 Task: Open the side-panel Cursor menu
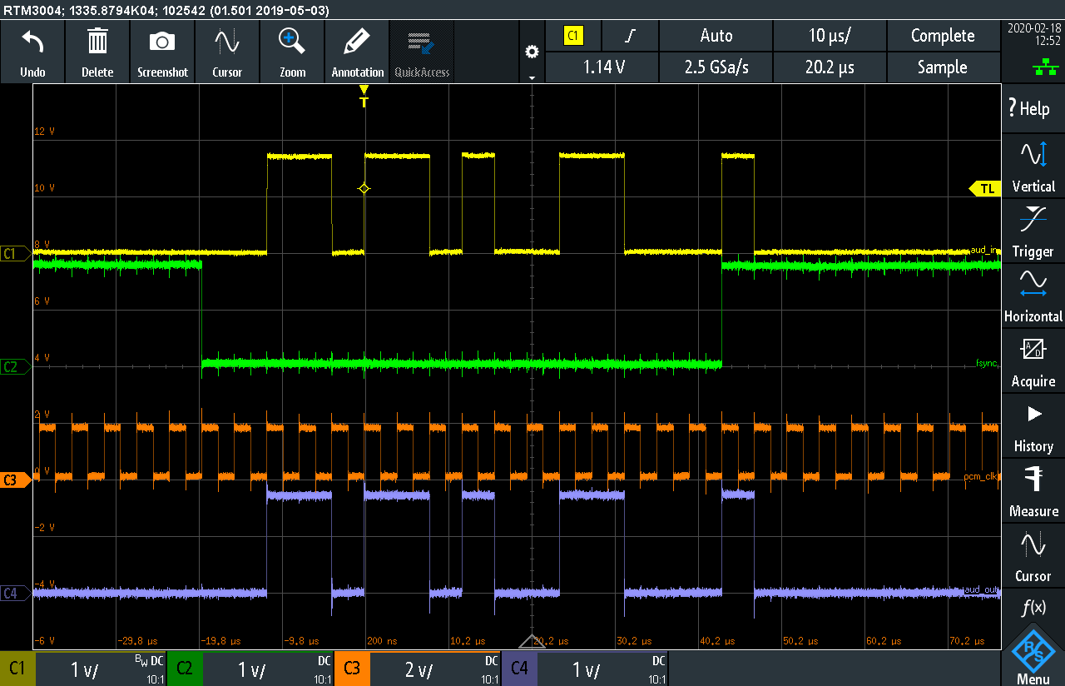[x=1033, y=556]
